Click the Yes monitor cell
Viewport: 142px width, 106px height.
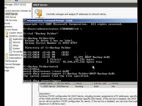113,86
